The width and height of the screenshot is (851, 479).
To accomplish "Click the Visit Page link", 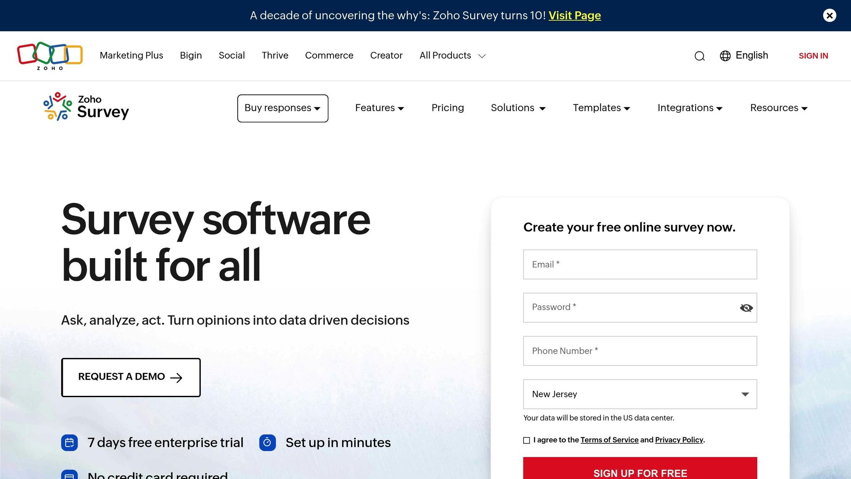I will (575, 15).
